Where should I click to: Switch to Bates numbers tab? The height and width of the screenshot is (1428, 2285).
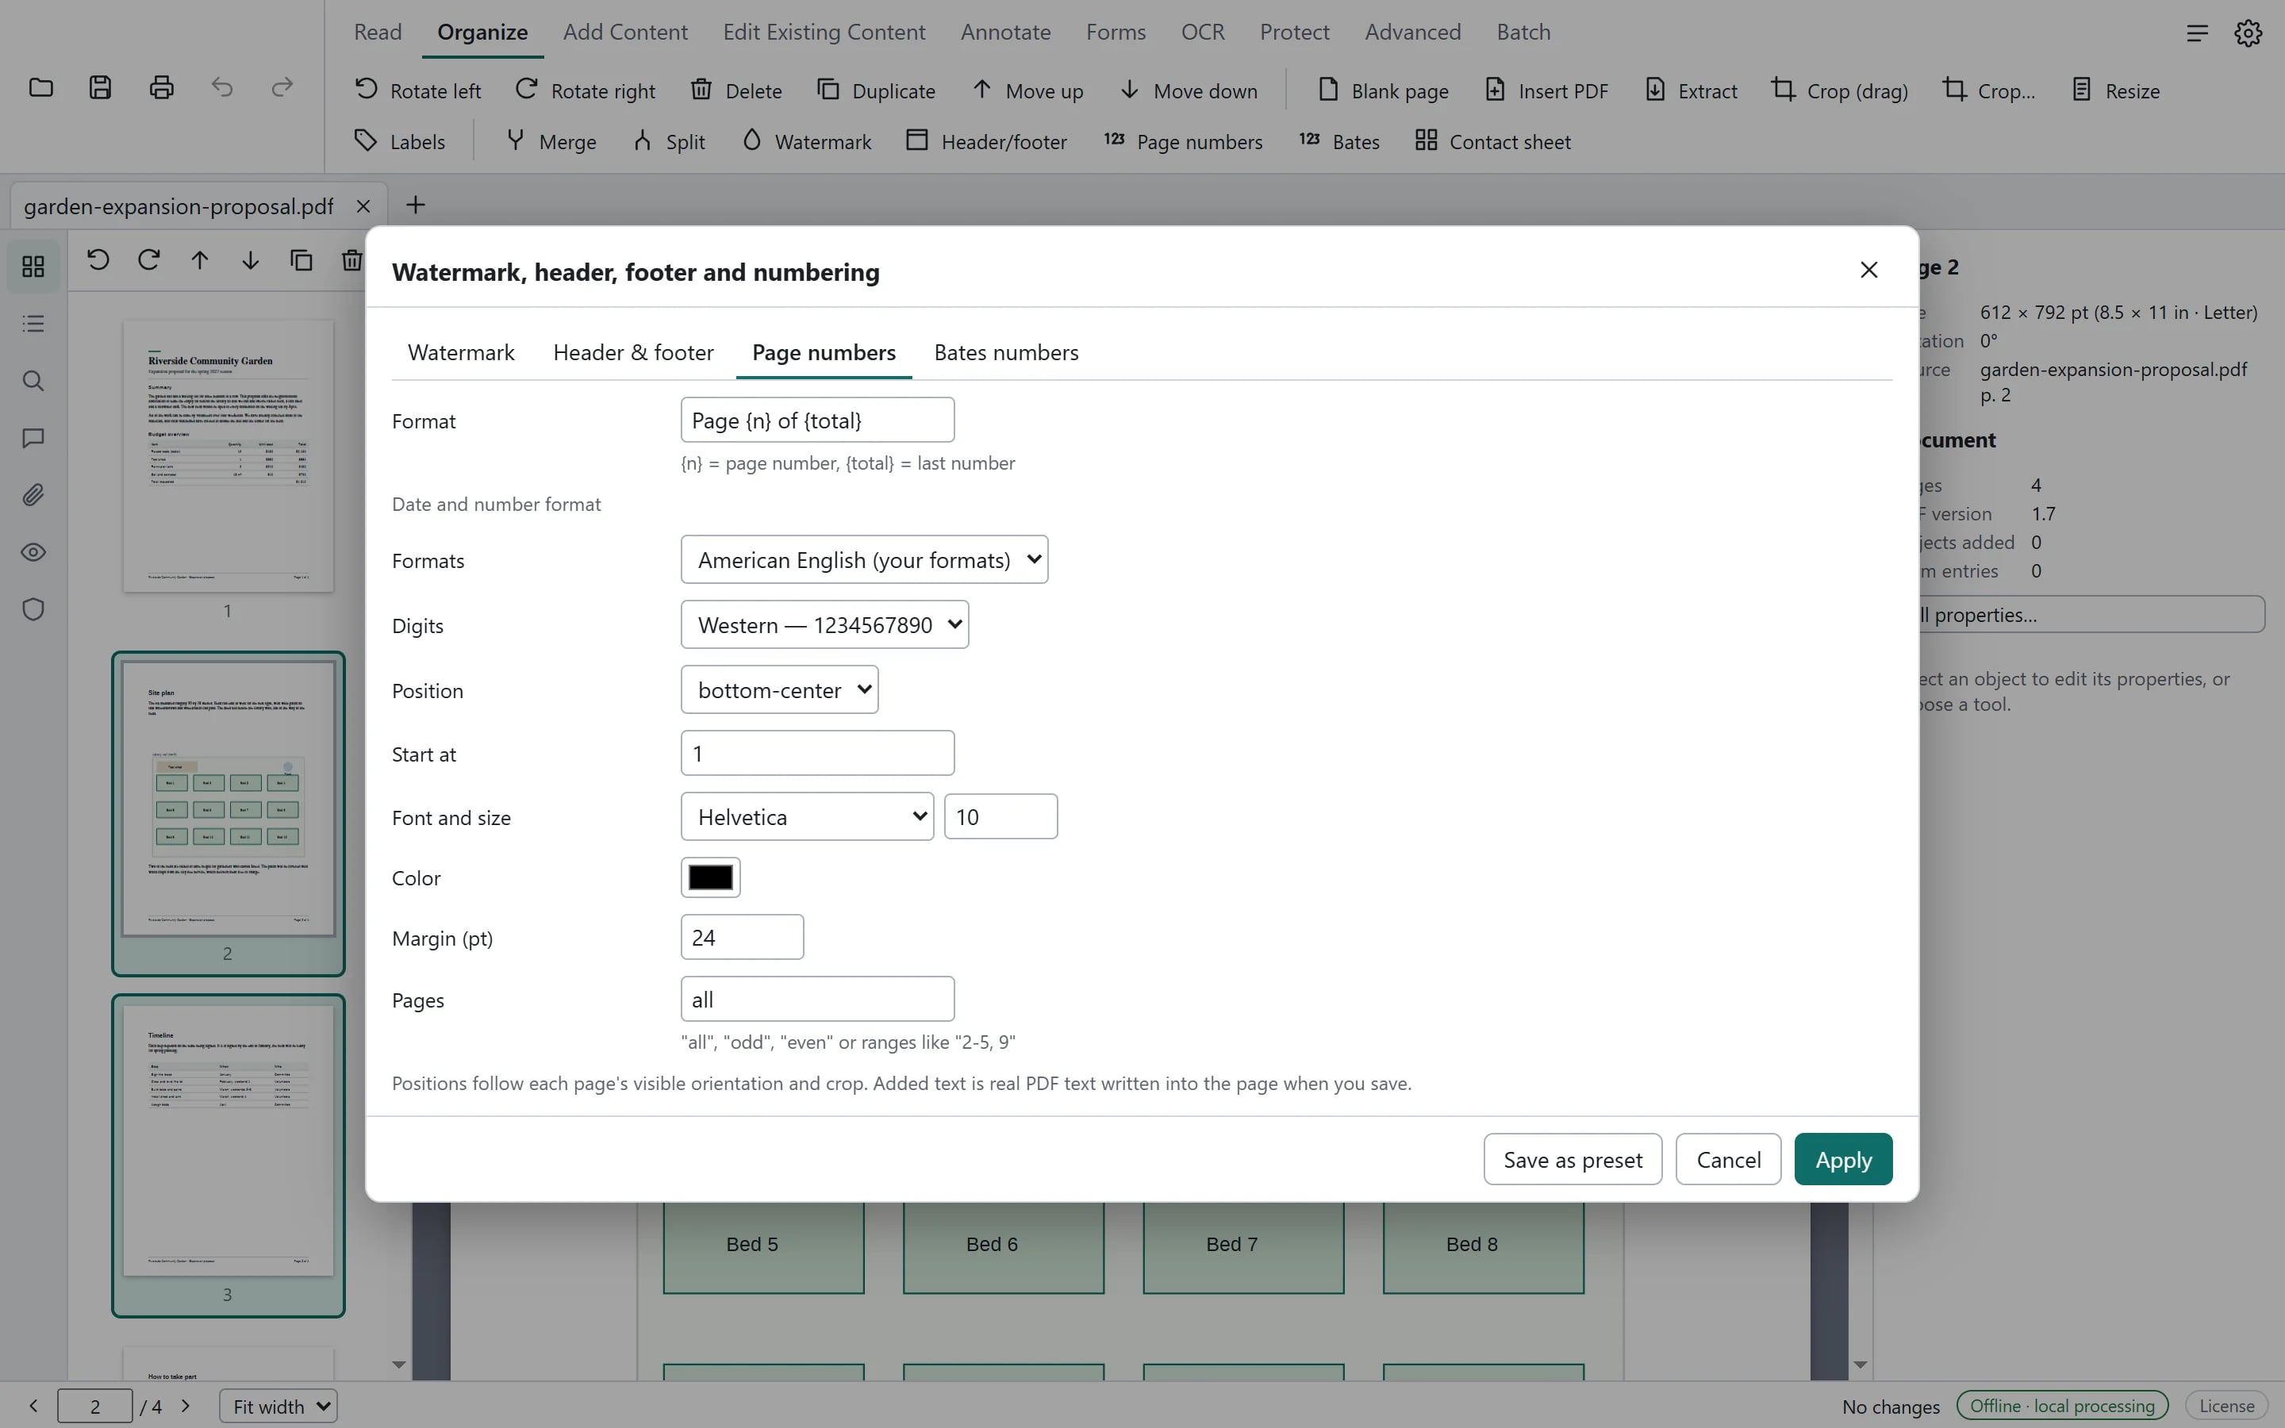[1005, 352]
